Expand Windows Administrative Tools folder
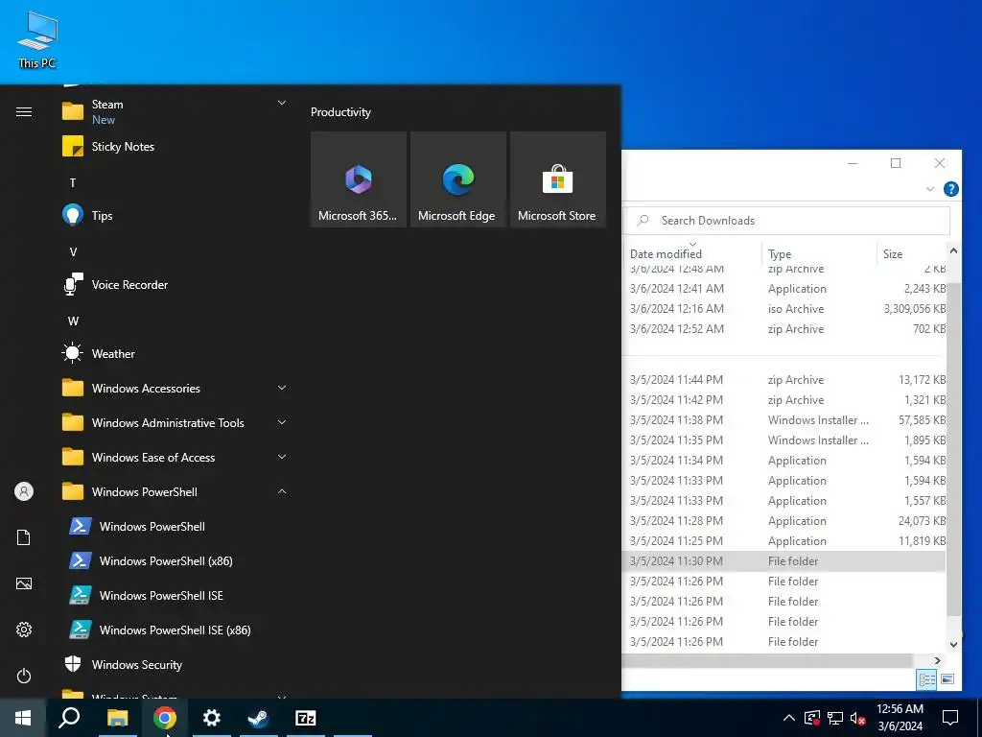The height and width of the screenshot is (737, 982). click(x=282, y=422)
